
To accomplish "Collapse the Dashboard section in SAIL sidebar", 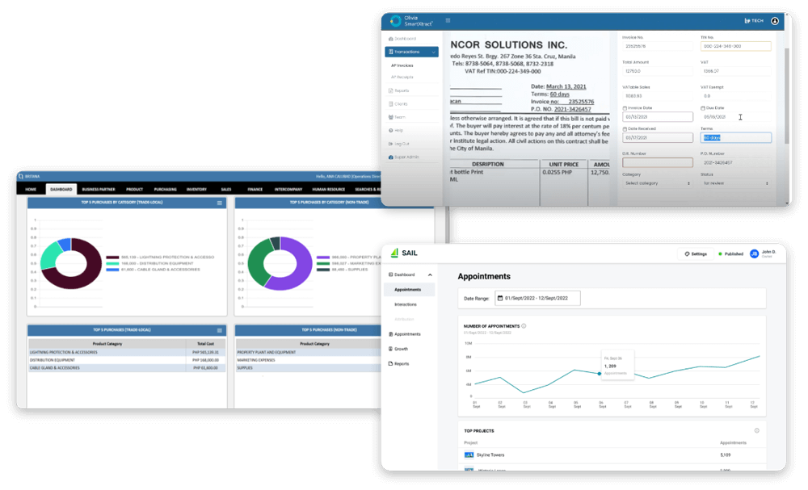I will click(x=430, y=274).
